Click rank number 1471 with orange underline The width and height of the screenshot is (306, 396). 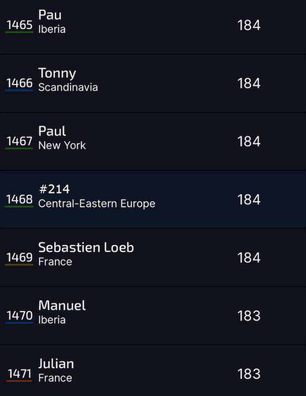[x=19, y=374]
